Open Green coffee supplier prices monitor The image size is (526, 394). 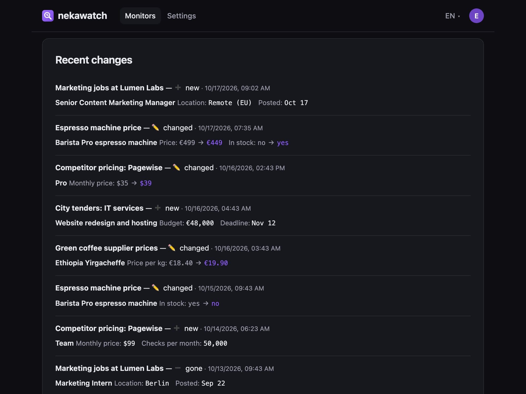(x=107, y=248)
